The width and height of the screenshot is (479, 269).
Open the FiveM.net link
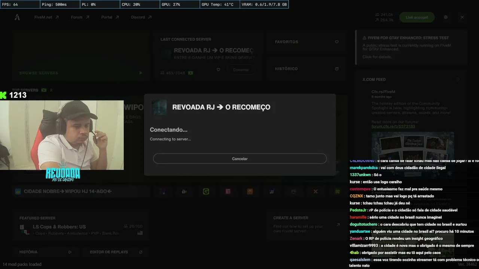[46, 17]
